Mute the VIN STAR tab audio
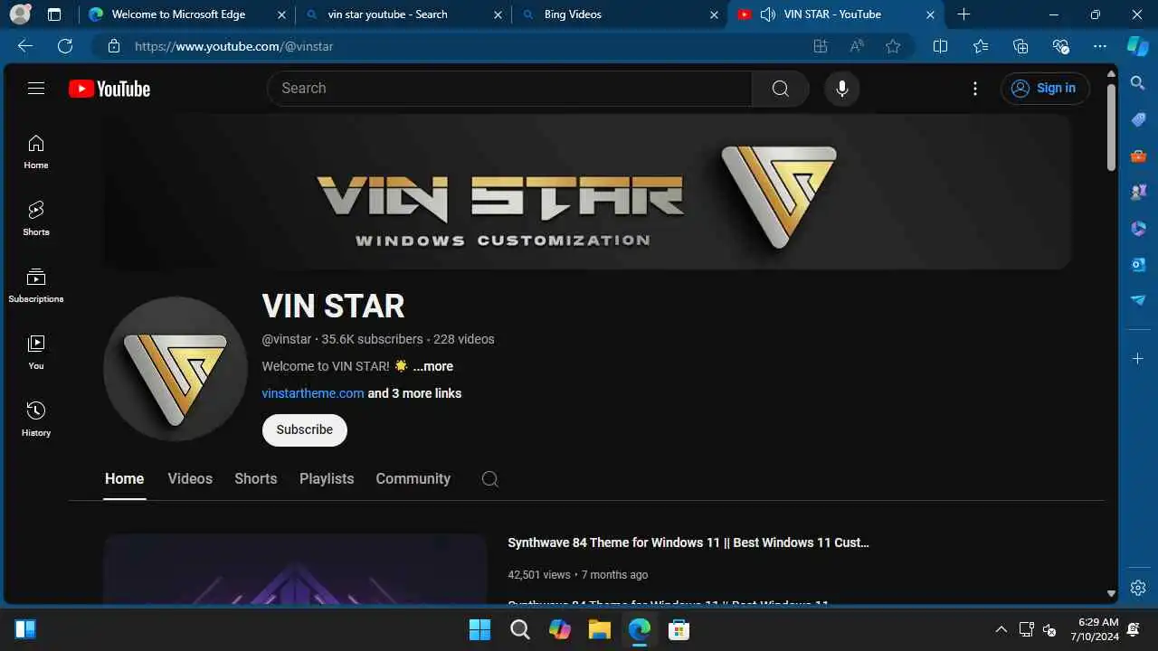1158x651 pixels. 768,14
